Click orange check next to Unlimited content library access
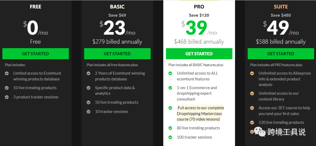The width and height of the screenshot is (316, 146). (252, 93)
